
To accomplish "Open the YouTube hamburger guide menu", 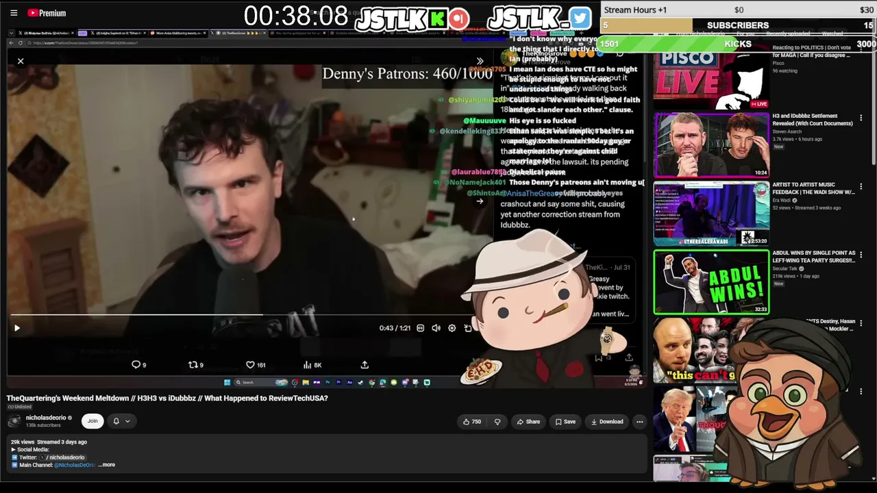I will [x=14, y=13].
